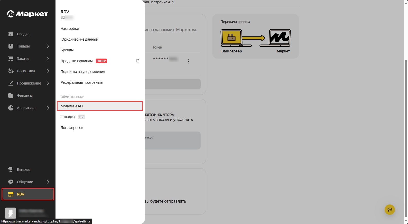Expand the Заказы submenu arrow
This screenshot has width=408, height=224.
click(x=48, y=59)
